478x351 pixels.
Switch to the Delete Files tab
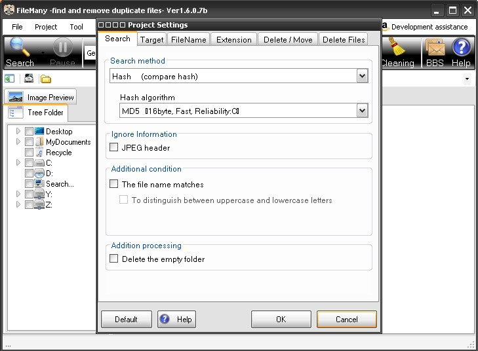pyautogui.click(x=344, y=39)
